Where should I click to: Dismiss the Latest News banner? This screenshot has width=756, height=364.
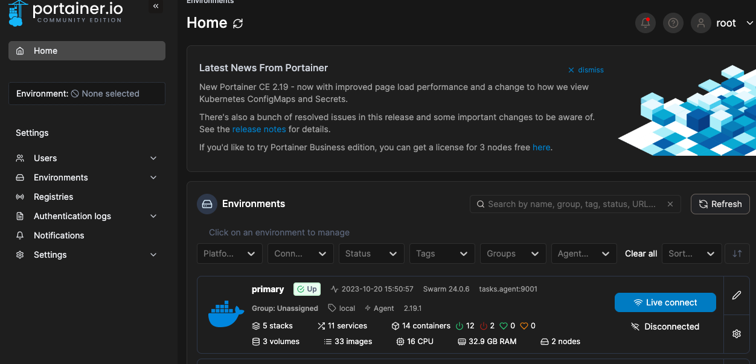coord(586,70)
